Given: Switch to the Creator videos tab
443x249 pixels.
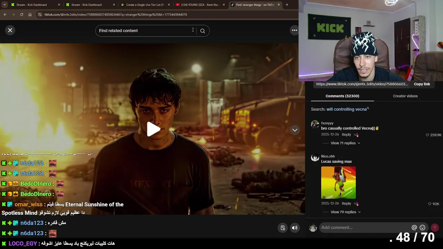Looking at the screenshot, I should pyautogui.click(x=405, y=96).
